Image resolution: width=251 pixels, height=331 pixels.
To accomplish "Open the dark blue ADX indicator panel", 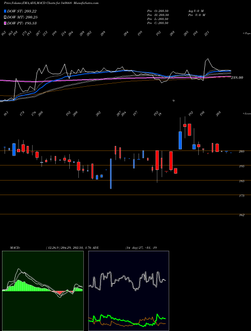I will [x=129, y=291].
